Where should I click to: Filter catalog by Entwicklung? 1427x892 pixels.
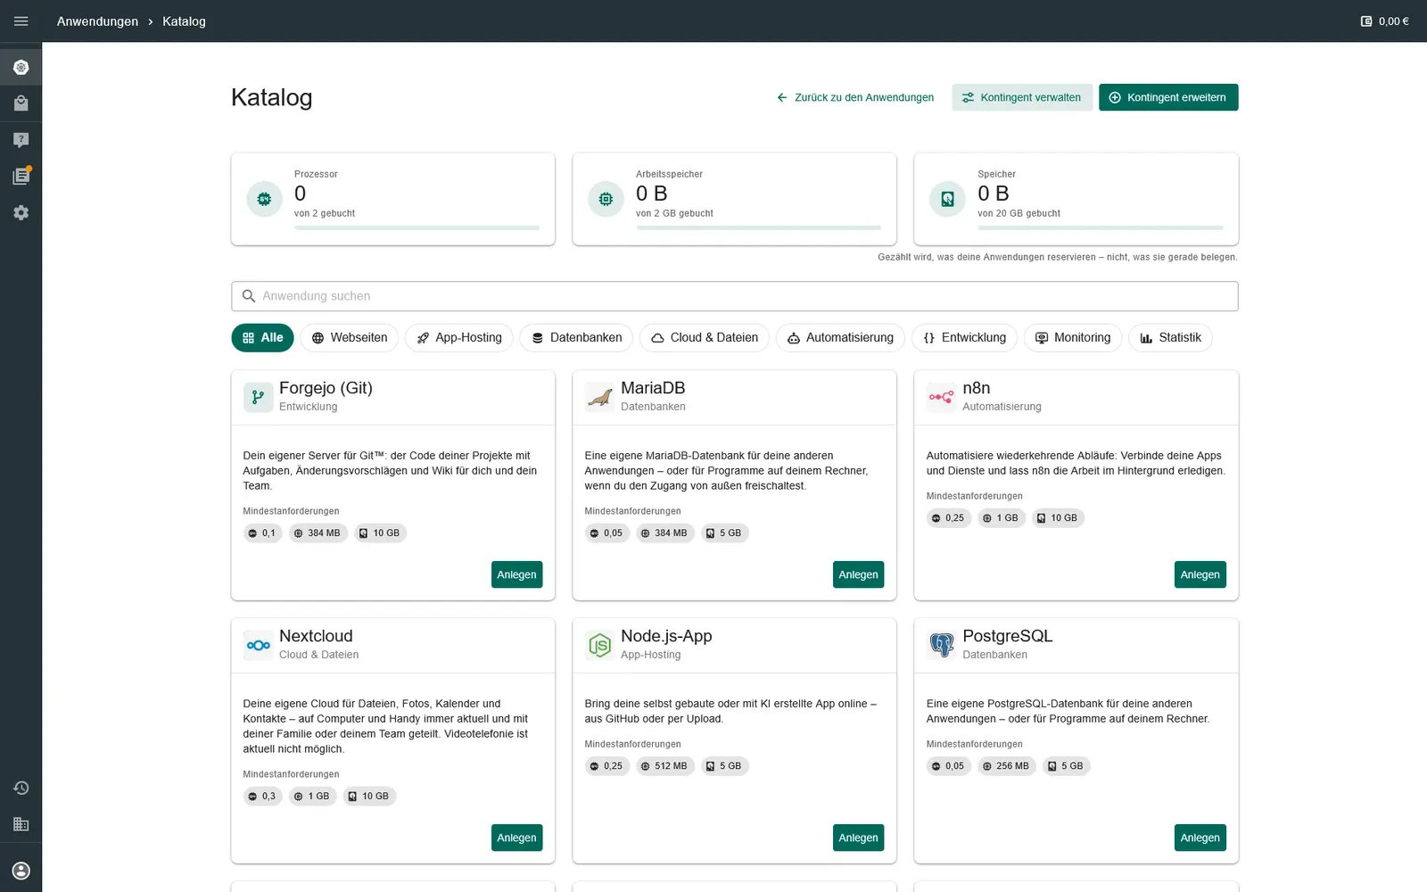pos(964,337)
